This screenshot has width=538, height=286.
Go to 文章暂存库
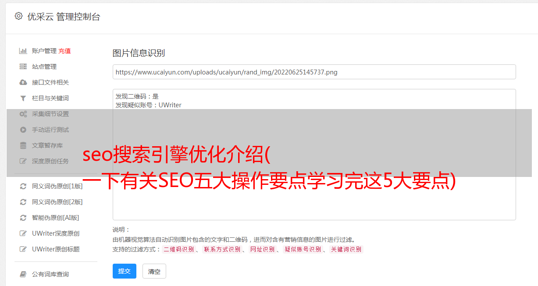pos(47,145)
